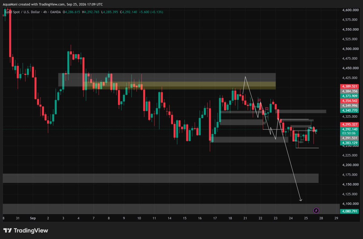Click the 17 date label on time axis
363x239 pixels.
tap(215, 218)
